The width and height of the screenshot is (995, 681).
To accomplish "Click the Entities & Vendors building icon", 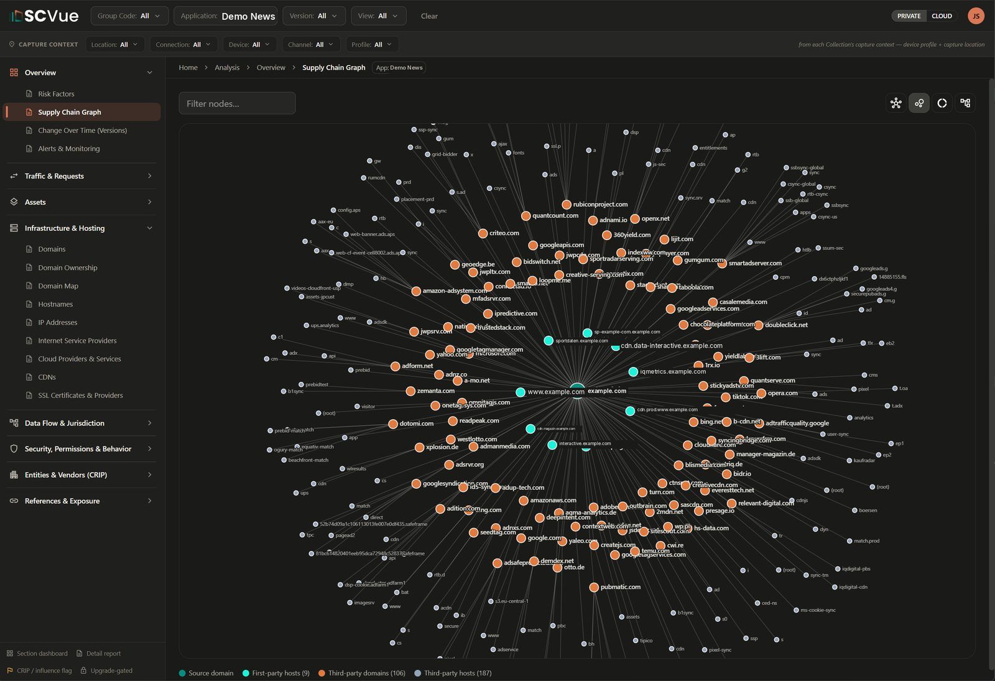I will (x=14, y=475).
